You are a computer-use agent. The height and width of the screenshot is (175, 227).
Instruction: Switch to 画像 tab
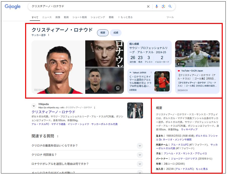pyautogui.click(x=58, y=17)
